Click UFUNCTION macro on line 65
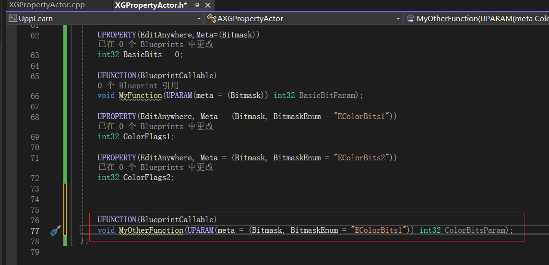The image size is (549, 265). 117,76
